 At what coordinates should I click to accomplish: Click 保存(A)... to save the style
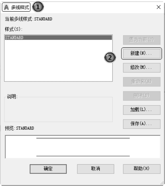coord(142,124)
